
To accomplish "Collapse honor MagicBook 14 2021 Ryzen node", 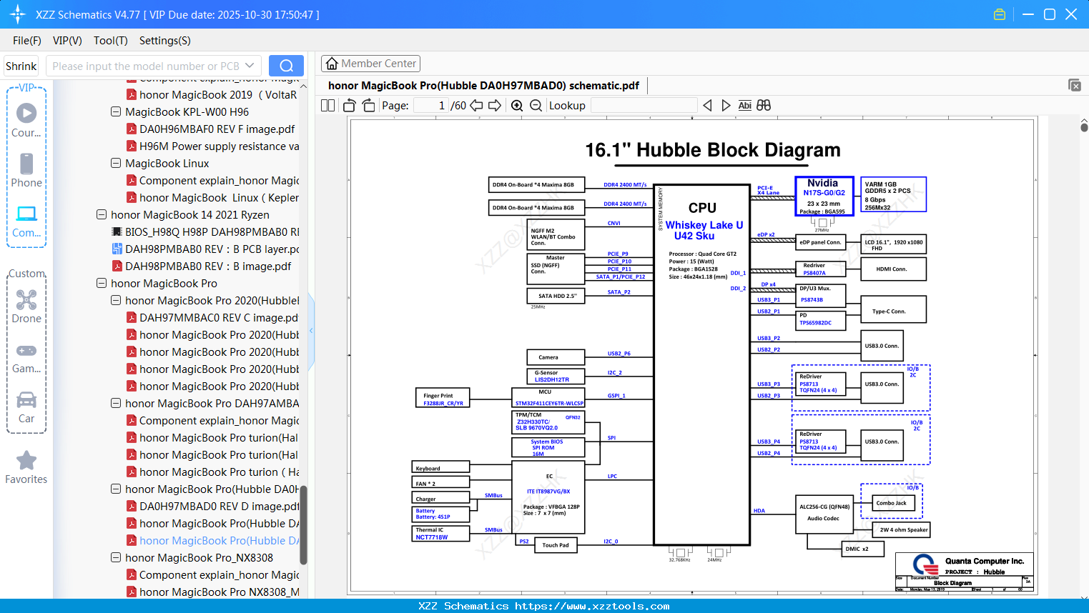I will coord(102,214).
